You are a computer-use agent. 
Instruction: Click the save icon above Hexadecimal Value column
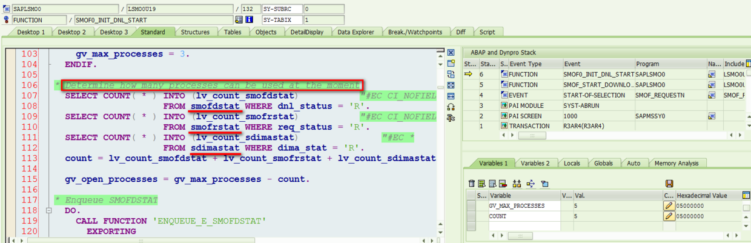click(669, 184)
